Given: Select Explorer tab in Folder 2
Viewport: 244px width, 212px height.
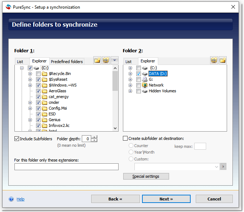Looking at the screenshot, I should [148, 61].
